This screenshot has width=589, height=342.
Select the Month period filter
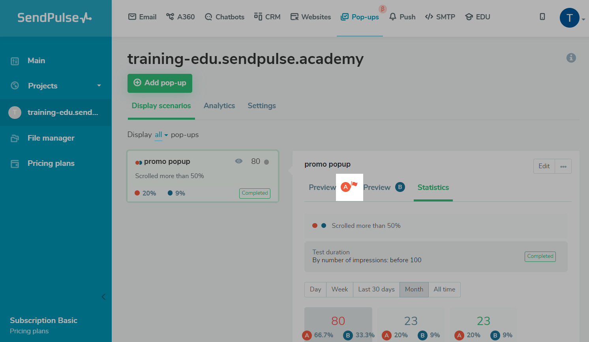tap(414, 289)
